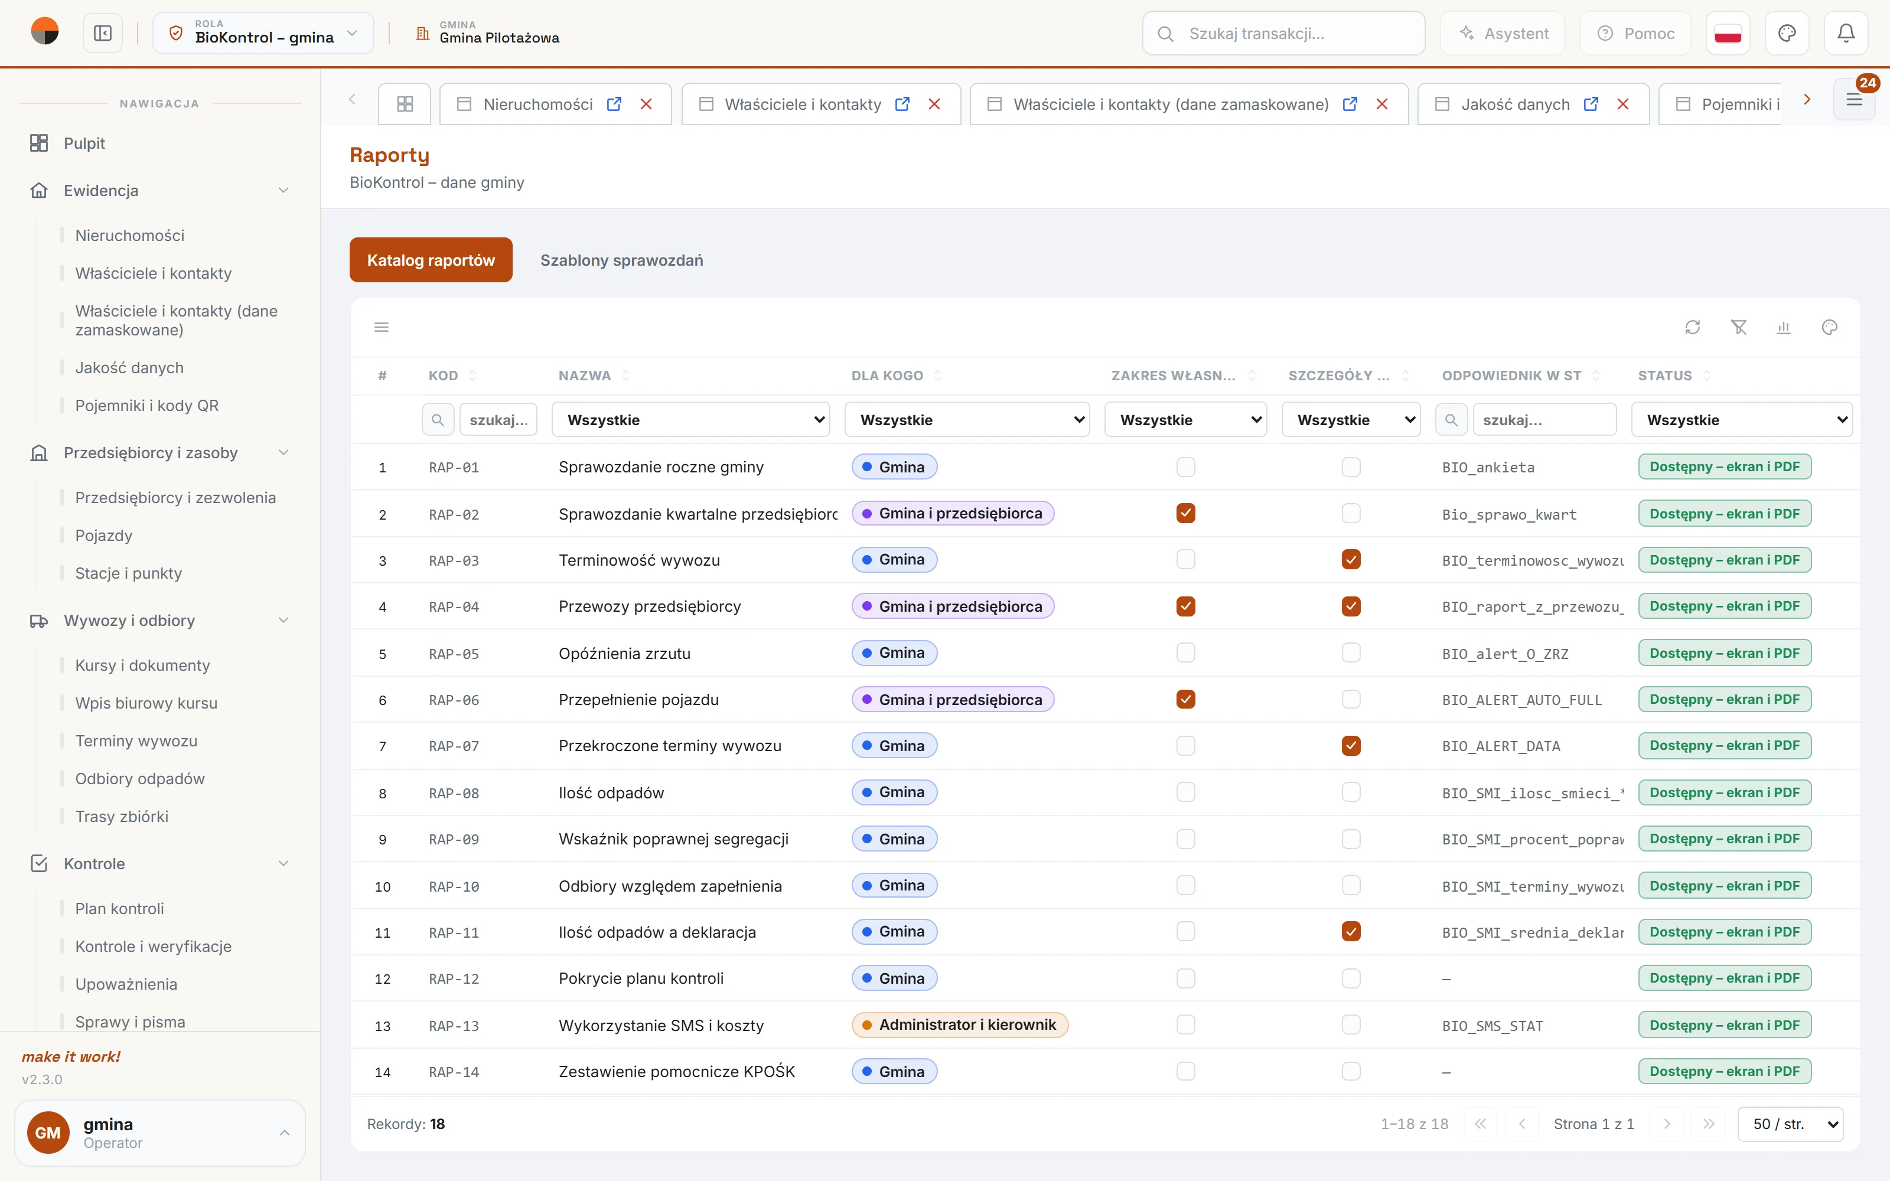Toggle Zakres własny checkbox for RAP-02
1890x1181 pixels.
1185,513
